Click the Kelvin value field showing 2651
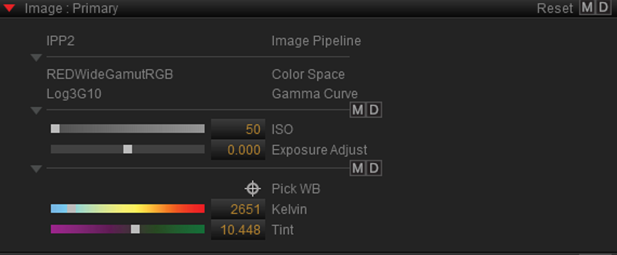Screen dimensions: 617x255 click(x=238, y=209)
